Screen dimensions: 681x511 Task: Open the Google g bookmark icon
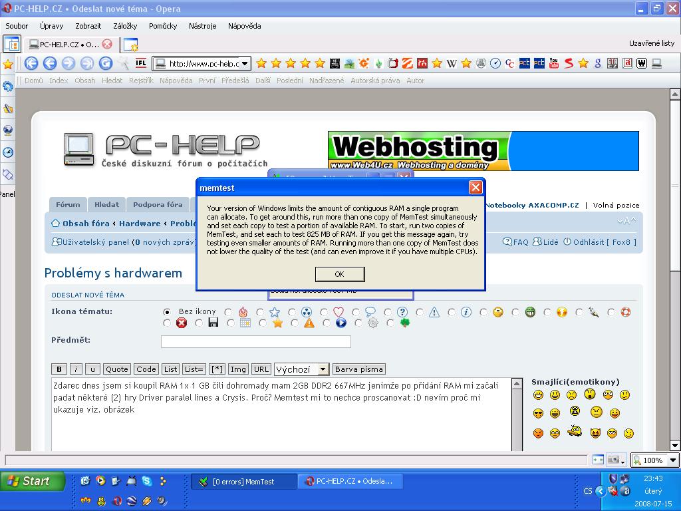[x=598, y=63]
